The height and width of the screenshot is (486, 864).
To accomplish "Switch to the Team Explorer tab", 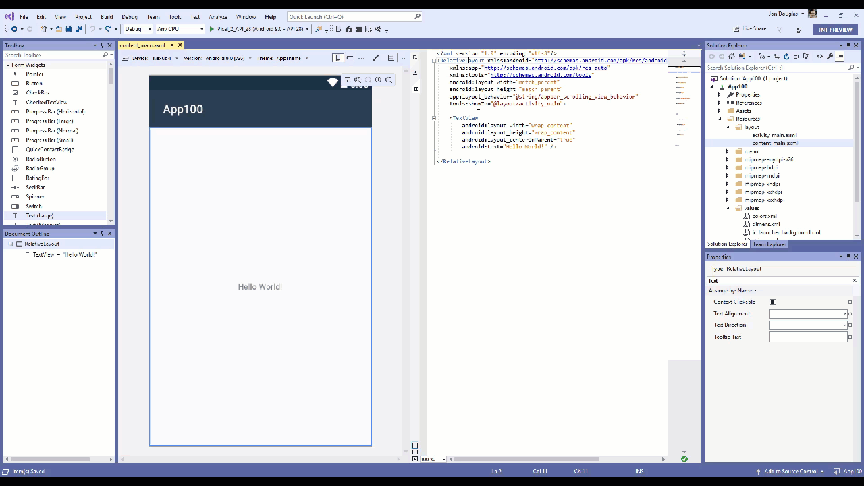I will click(769, 244).
